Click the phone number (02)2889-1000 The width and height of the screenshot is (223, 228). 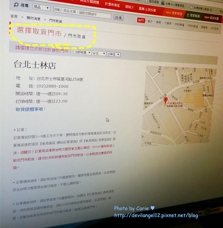click(x=52, y=86)
